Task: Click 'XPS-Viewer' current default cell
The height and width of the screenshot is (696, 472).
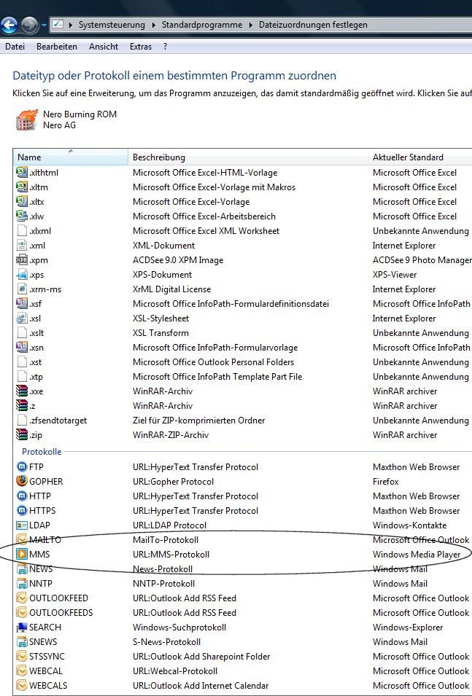Action: pyautogui.click(x=394, y=274)
